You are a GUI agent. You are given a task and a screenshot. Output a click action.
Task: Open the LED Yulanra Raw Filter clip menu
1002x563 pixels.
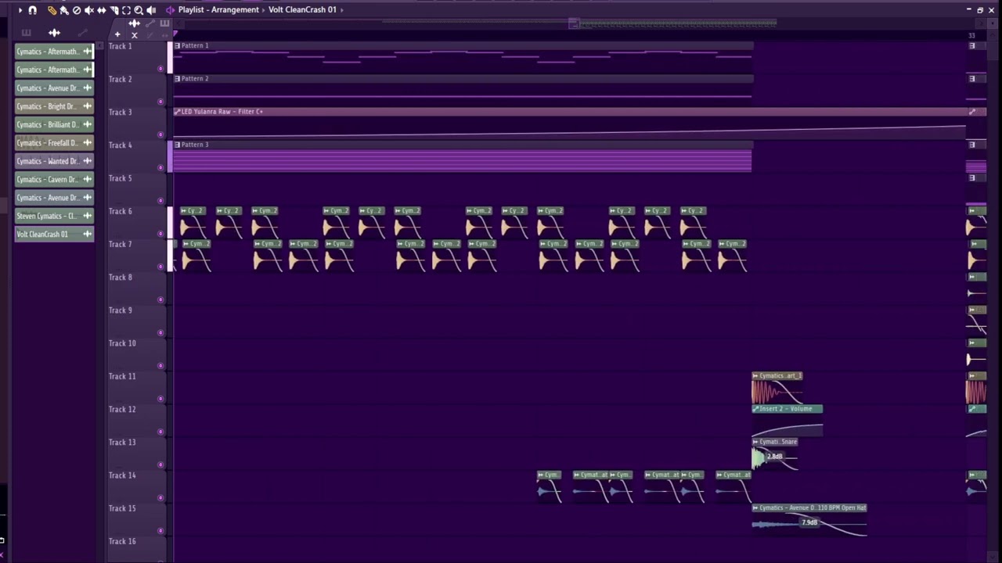click(x=177, y=112)
